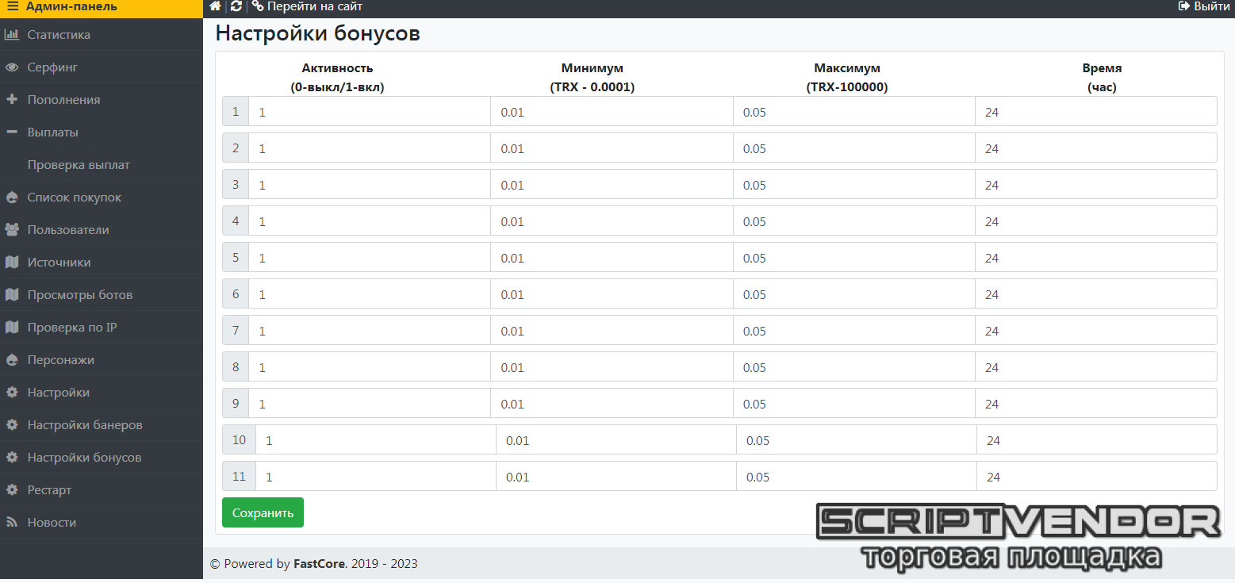Select the activity field in row 9
The height and width of the screenshot is (583, 1235).
pyautogui.click(x=370, y=404)
